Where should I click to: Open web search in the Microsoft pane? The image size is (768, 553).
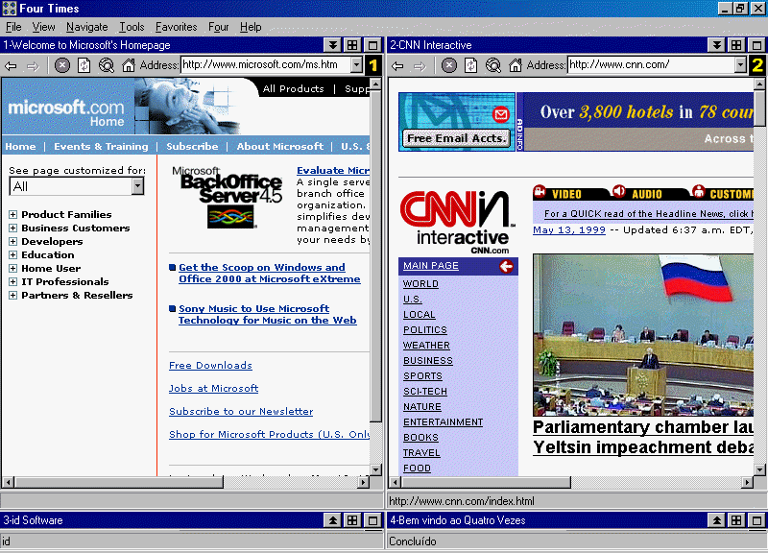106,65
